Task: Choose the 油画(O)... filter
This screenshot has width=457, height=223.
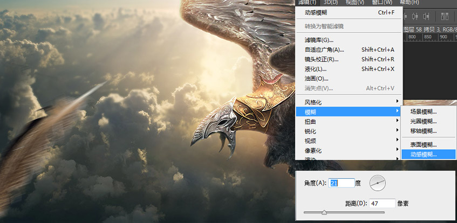Action: point(349,79)
